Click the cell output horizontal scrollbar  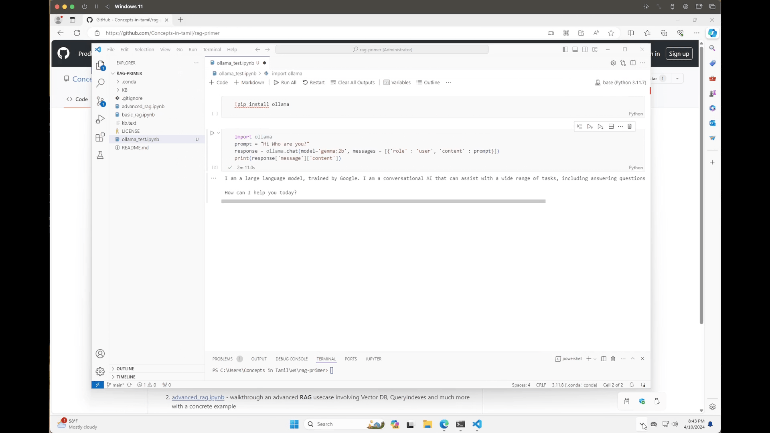383,202
